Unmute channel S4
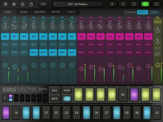Image resolution: width=163 pixels, height=122 pixels. coord(34,53)
